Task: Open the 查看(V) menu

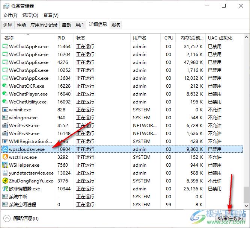Action: [x=51, y=15]
